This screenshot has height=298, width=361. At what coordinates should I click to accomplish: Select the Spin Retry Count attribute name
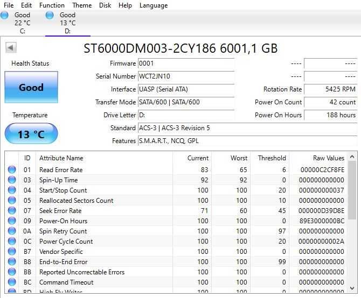(x=63, y=231)
